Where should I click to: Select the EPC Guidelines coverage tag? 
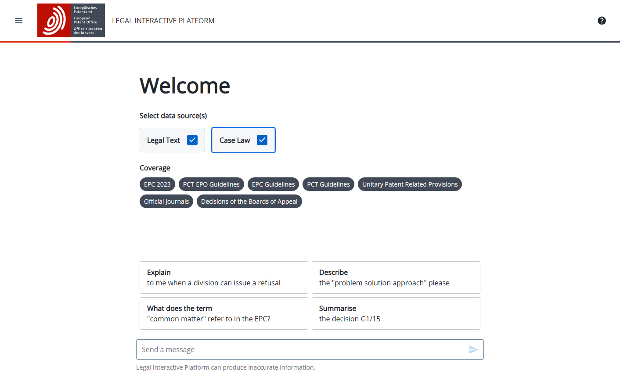point(273,184)
